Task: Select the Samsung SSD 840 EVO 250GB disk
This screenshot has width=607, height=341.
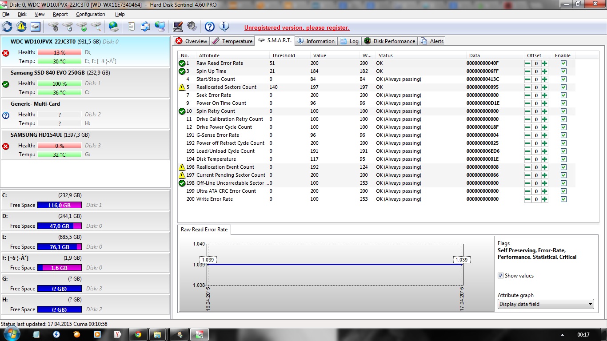Action: pyautogui.click(x=85, y=83)
